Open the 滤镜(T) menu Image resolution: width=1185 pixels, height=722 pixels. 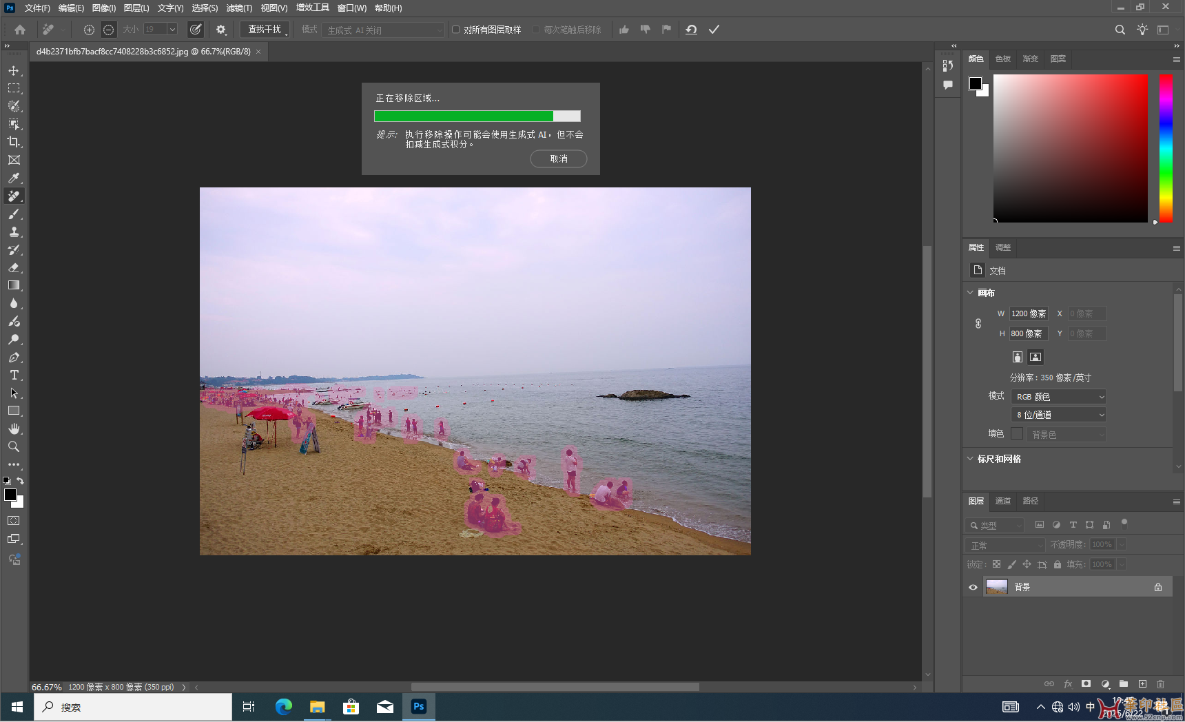pyautogui.click(x=239, y=8)
